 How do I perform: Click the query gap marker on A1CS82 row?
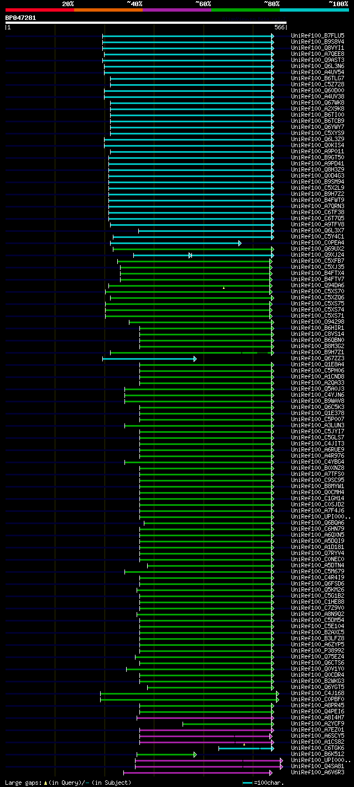(244, 744)
